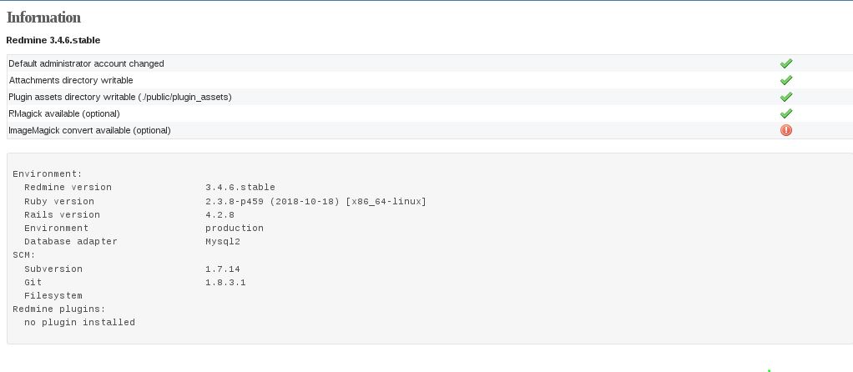The width and height of the screenshot is (853, 372).
Task: Click the bold Redmine 3.4.6.stable title
Action: [53, 40]
